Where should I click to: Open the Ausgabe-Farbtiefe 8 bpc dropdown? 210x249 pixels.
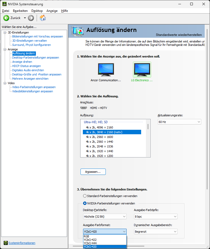click(156, 217)
